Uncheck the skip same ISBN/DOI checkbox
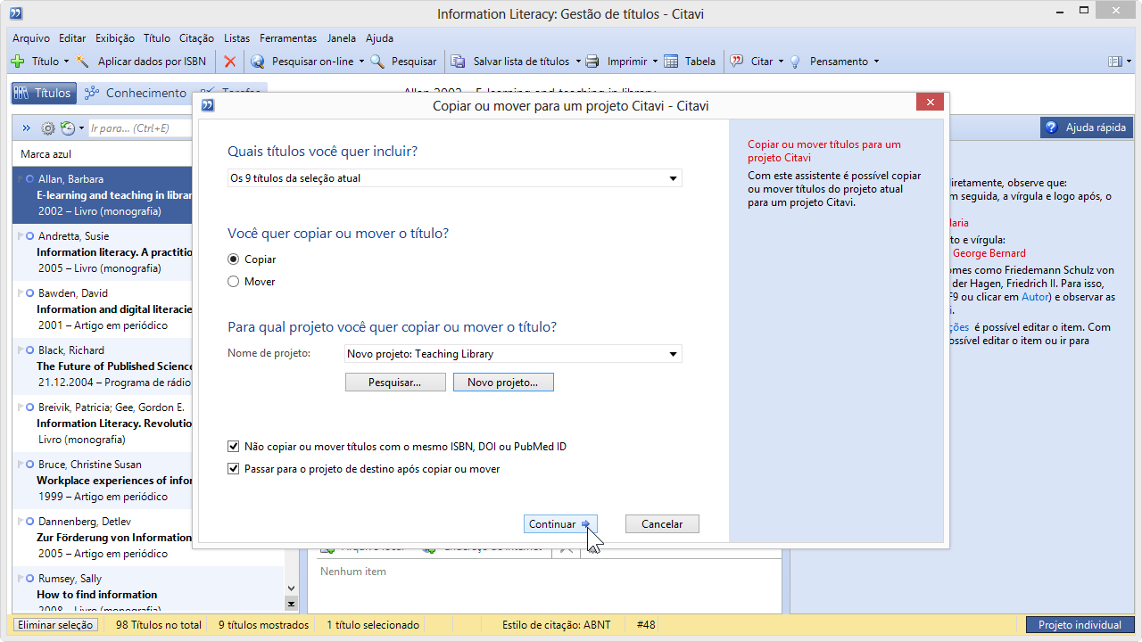 click(x=234, y=447)
